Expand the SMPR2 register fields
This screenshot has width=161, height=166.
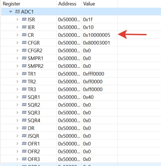click(17, 66)
